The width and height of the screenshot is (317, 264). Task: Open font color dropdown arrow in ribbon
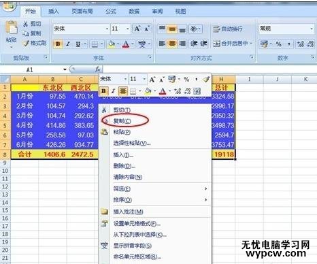[x=133, y=44]
